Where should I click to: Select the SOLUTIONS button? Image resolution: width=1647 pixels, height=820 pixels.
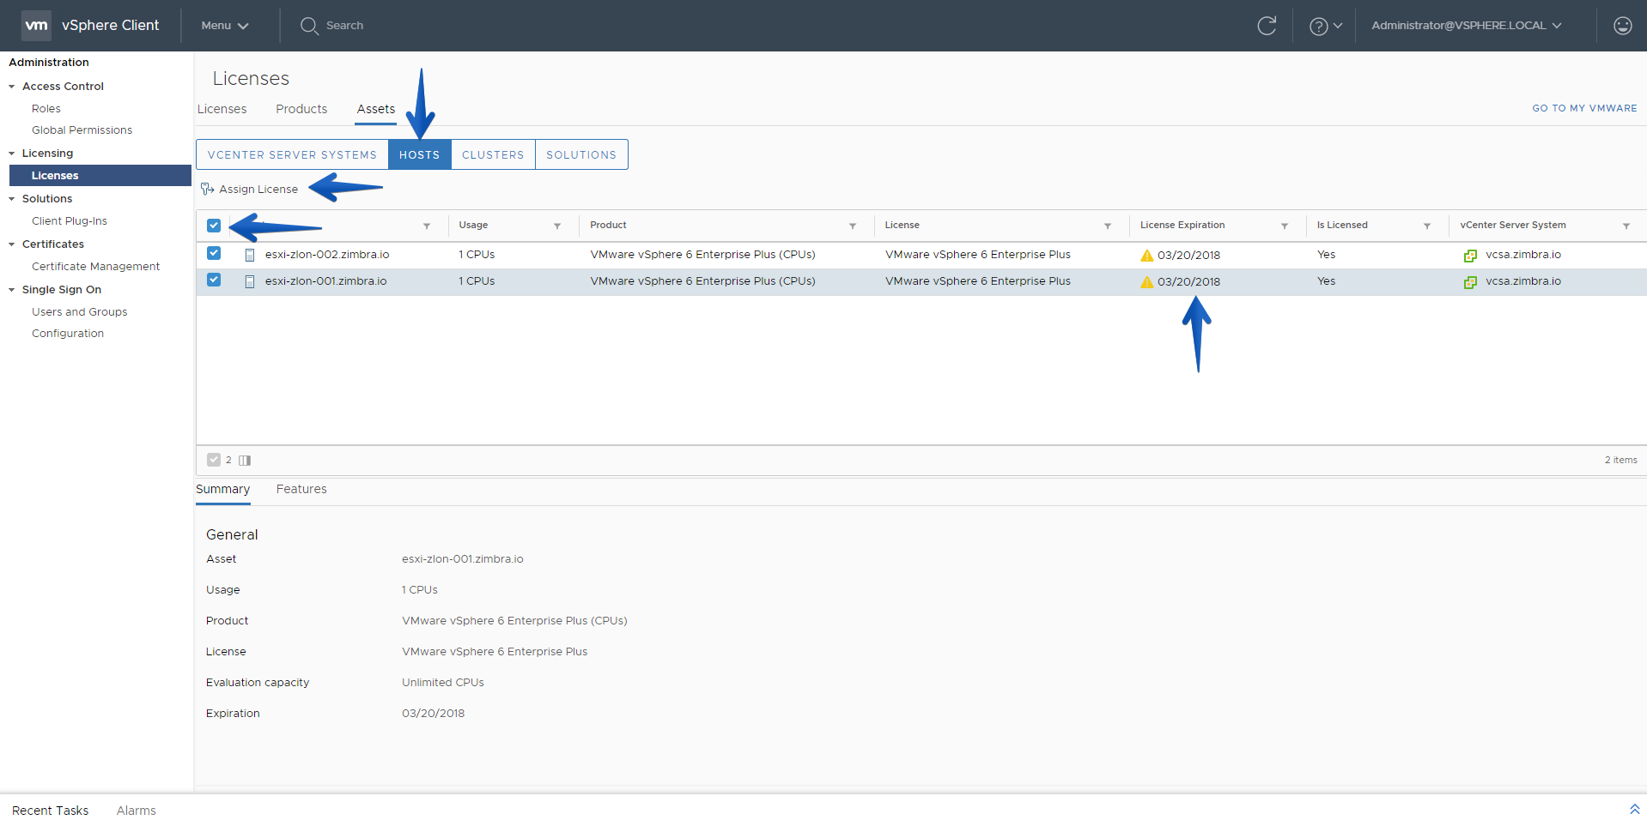(581, 154)
